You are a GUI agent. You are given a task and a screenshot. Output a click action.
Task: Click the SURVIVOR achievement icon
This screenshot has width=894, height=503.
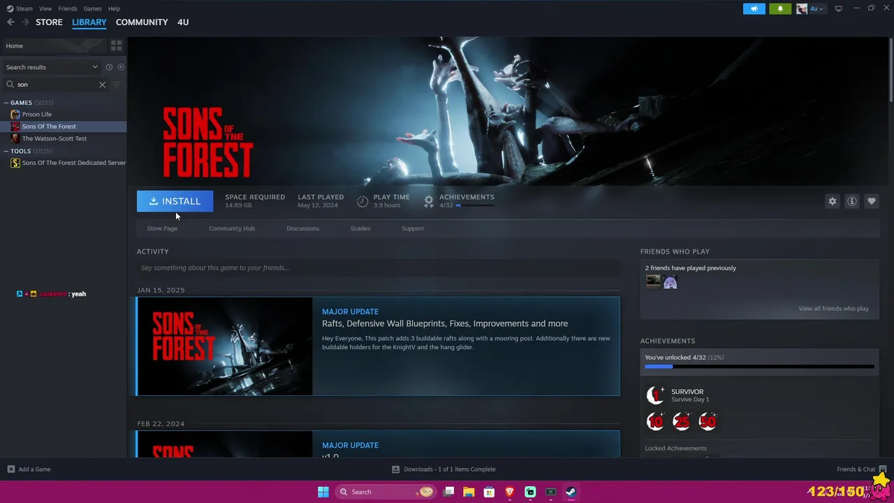tap(655, 395)
